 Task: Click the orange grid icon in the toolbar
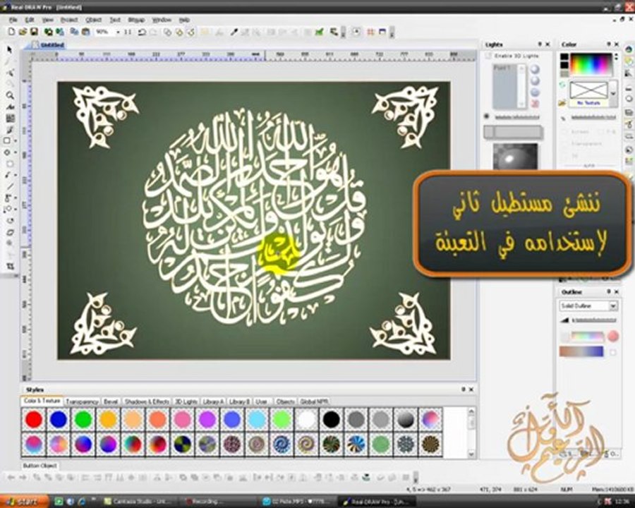(370, 32)
